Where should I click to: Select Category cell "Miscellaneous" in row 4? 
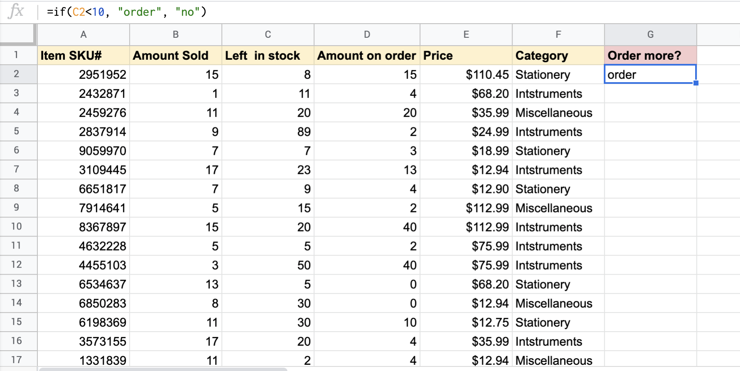pos(558,112)
